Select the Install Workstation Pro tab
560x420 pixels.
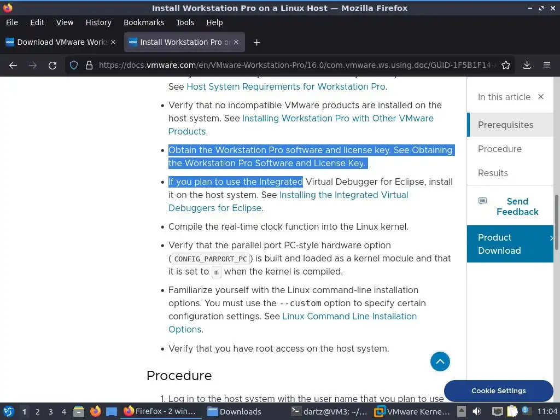[184, 42]
